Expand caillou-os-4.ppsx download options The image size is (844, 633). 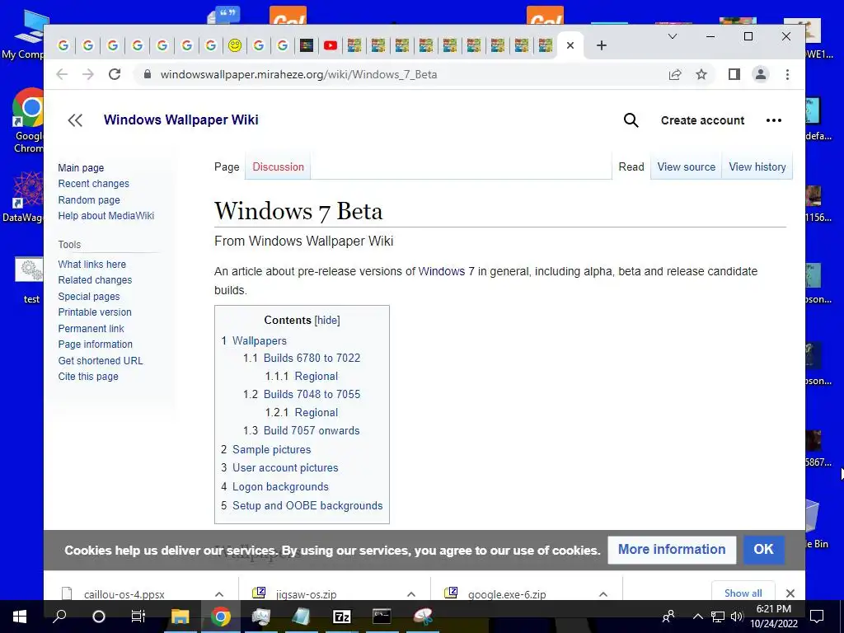[x=219, y=594]
